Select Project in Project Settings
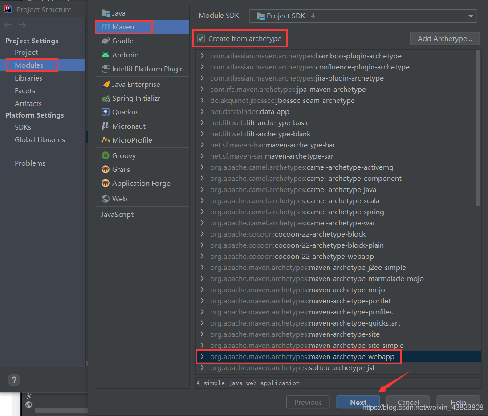 click(x=26, y=52)
